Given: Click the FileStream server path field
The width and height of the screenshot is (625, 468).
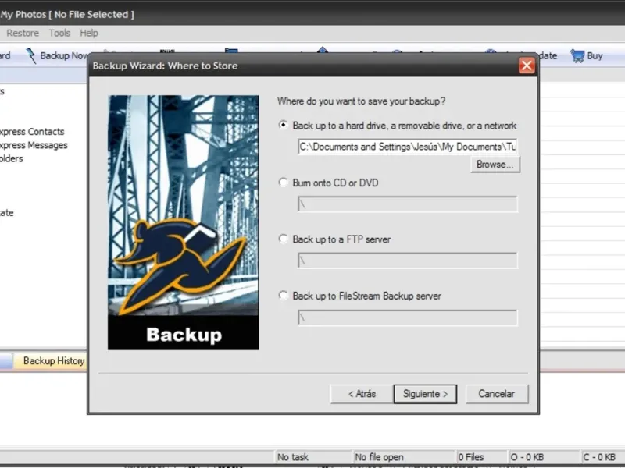Looking at the screenshot, I should [x=407, y=318].
